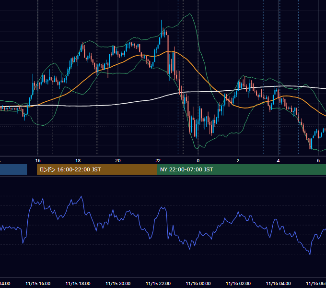Click the 11/15 22:00 date label

point(158,283)
